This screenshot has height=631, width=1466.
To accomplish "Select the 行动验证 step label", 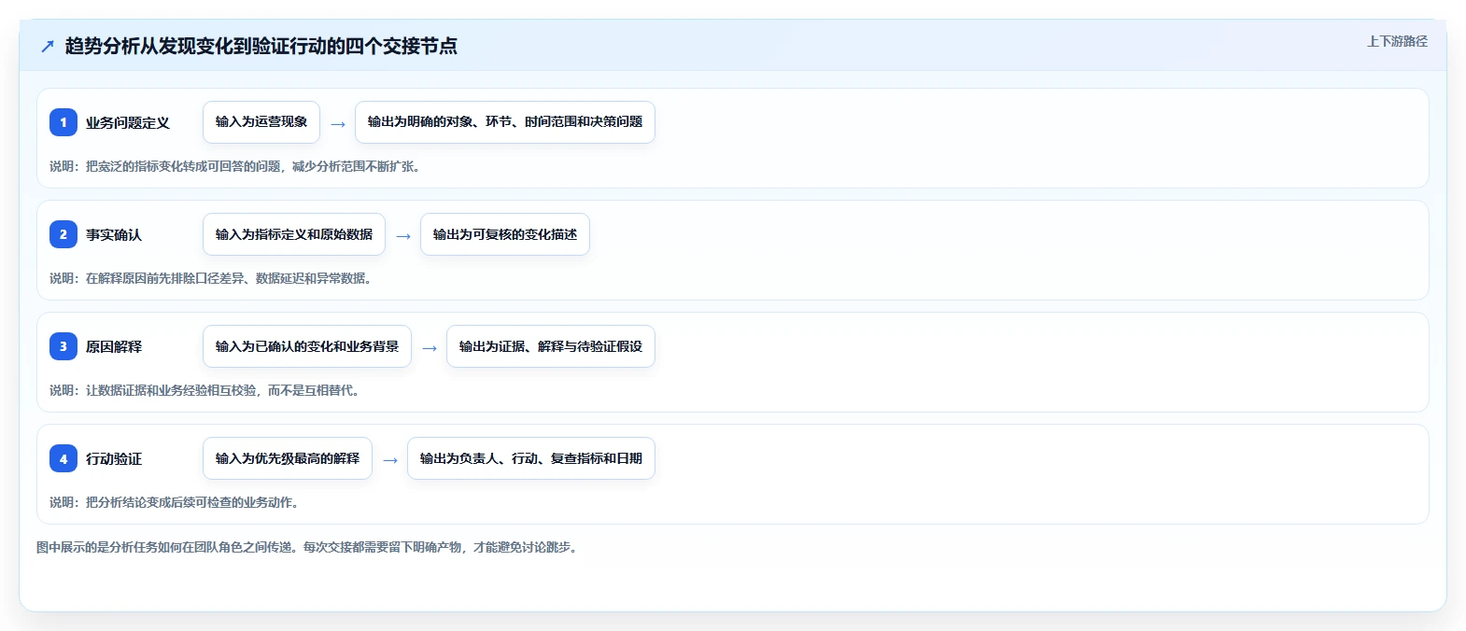I will pos(114,458).
